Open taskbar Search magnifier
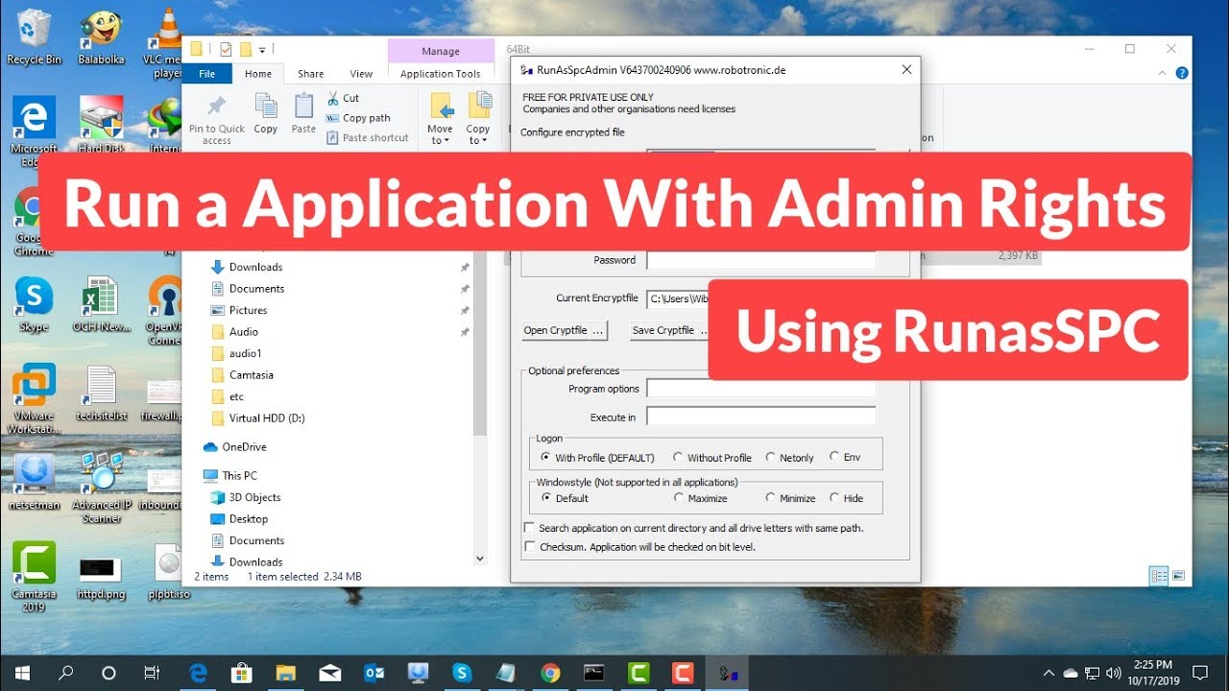 click(65, 673)
